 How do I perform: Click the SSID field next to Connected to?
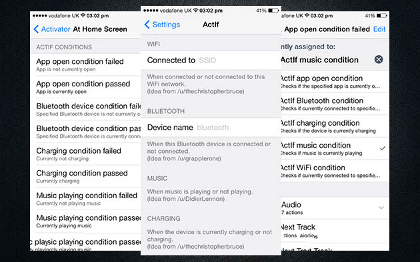tap(207, 61)
